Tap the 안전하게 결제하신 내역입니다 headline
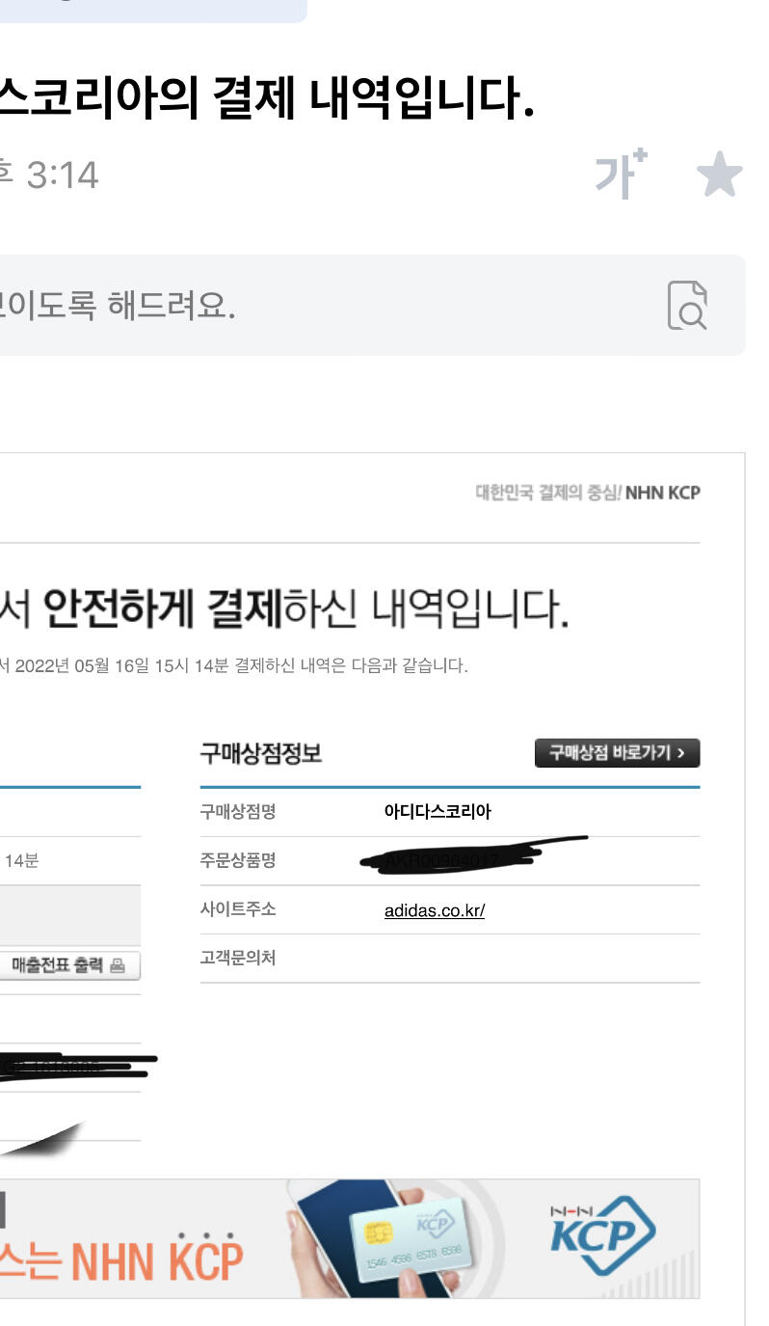 [284, 608]
